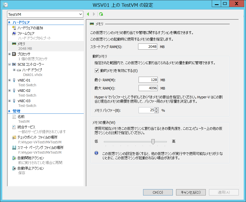Click the Minimum RAM (最小 RAM) input field
246x202 pixels.
click(x=148, y=80)
